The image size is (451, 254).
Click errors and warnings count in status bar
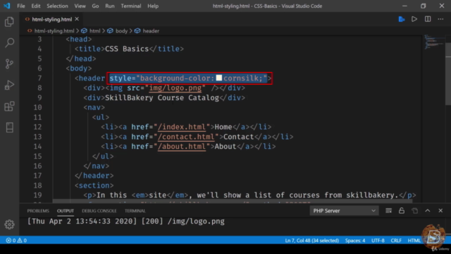click(16, 241)
